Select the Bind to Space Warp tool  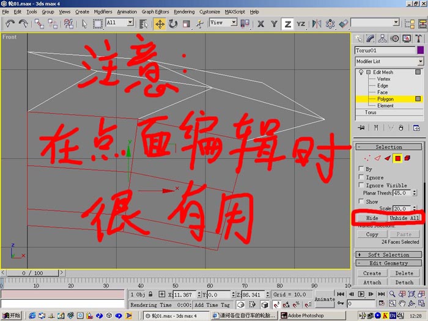tap(68, 24)
